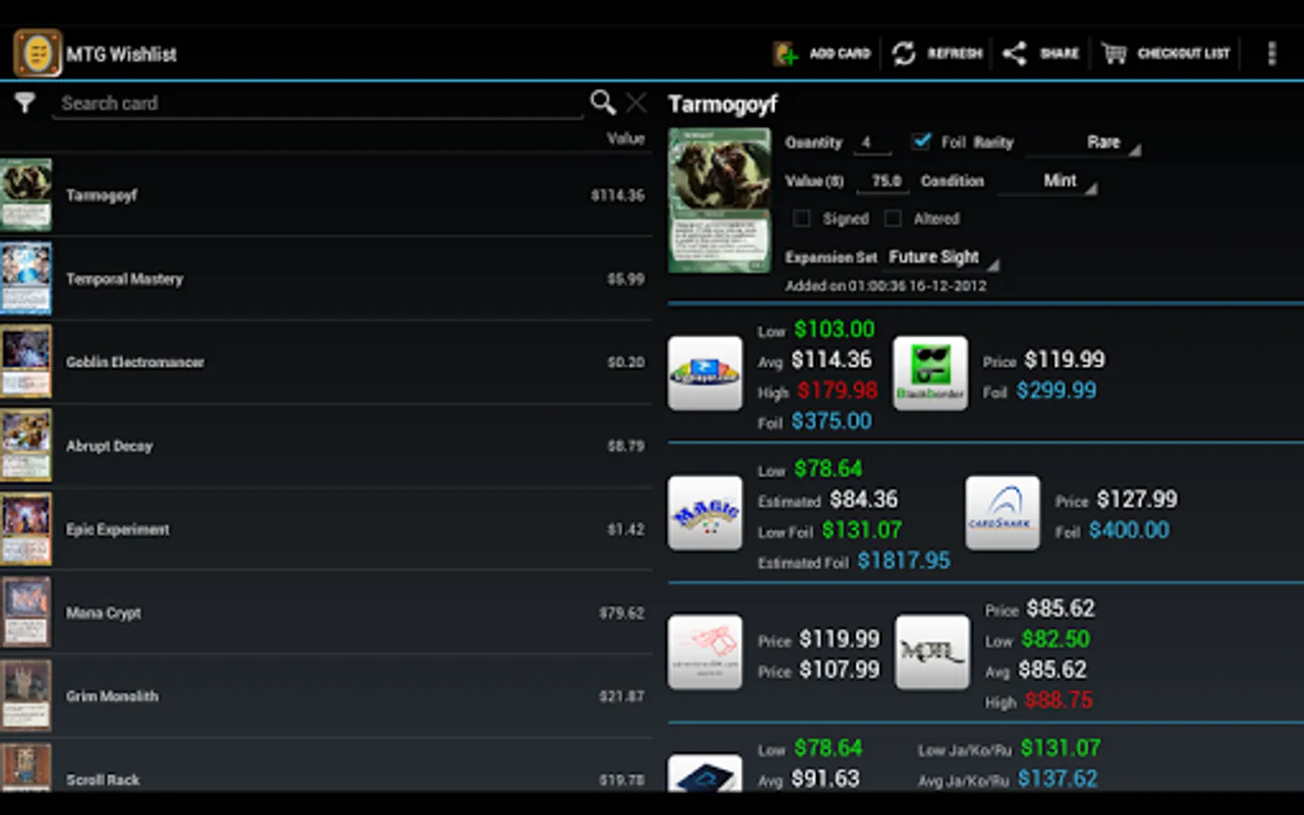Click the Low Ja/Ko/Ru price $131.07
Viewport: 1304px width, 815px height.
click(1060, 749)
